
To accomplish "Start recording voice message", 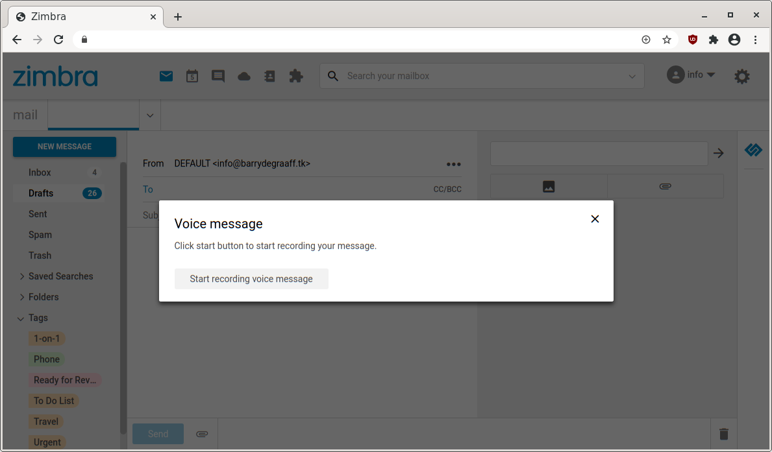I will pyautogui.click(x=251, y=279).
